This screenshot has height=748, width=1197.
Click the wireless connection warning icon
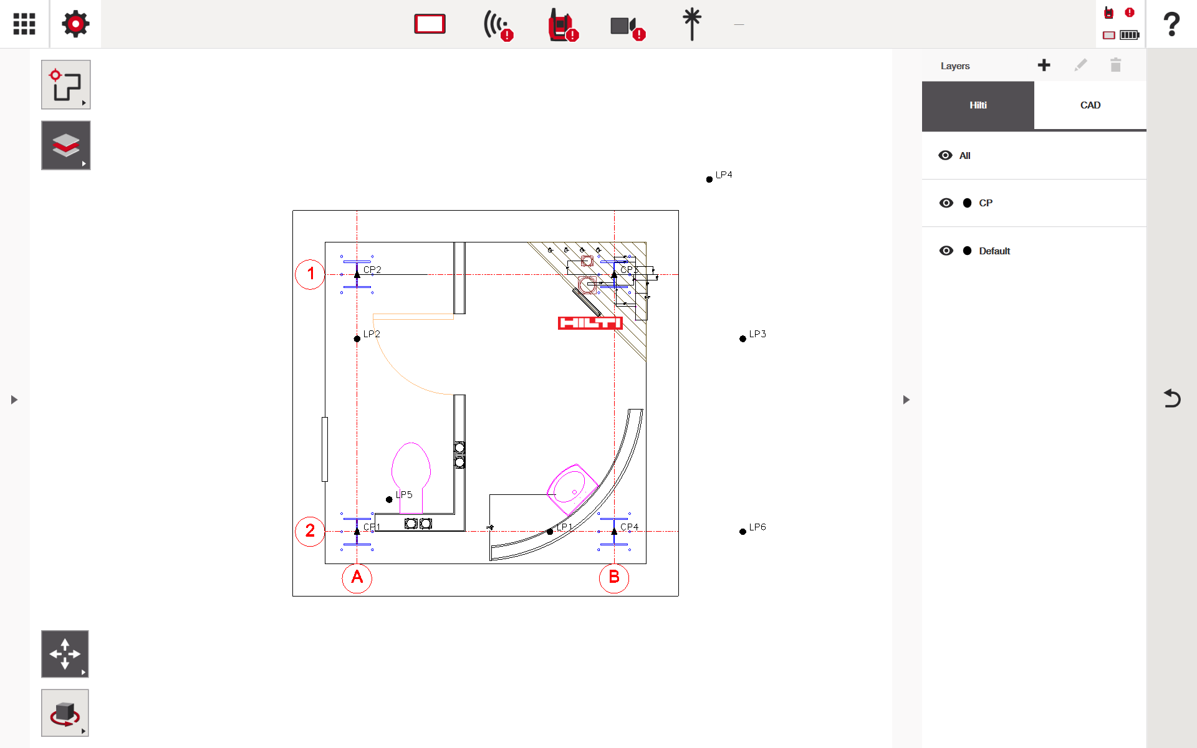click(498, 26)
